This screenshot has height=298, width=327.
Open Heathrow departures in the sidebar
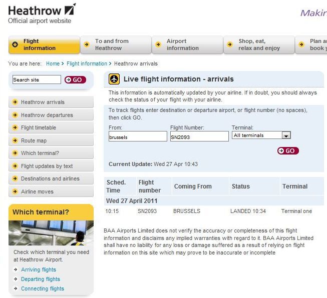[x=47, y=115]
